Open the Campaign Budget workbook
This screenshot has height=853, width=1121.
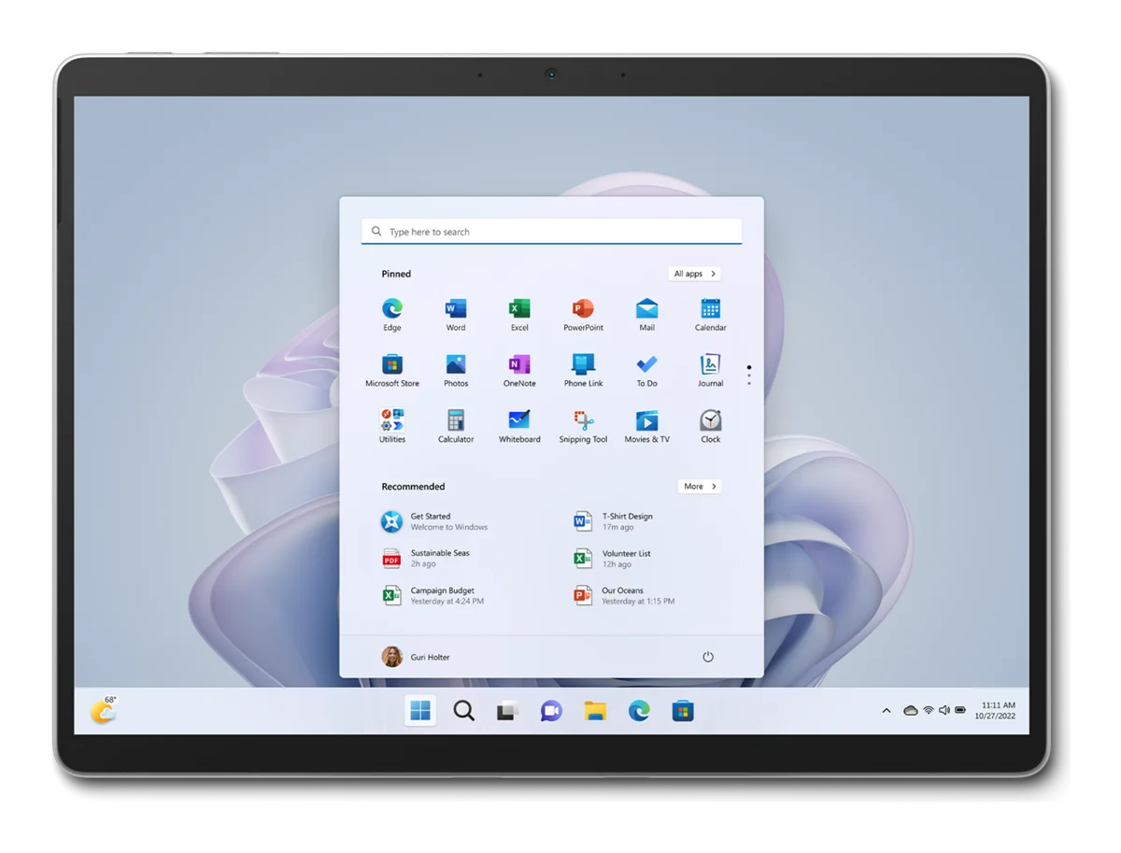433,596
